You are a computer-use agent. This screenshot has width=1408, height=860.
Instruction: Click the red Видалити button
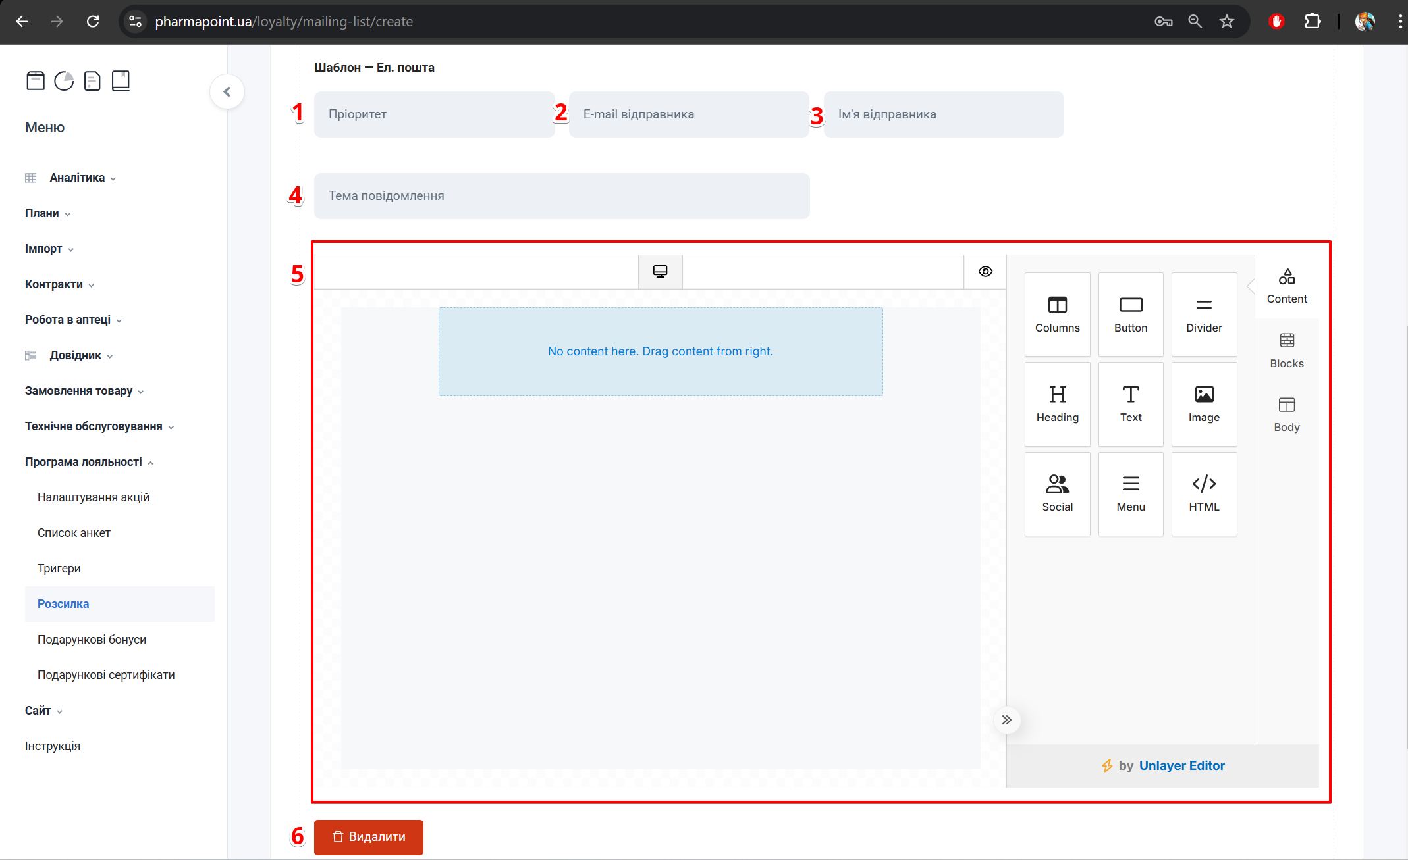(x=368, y=837)
